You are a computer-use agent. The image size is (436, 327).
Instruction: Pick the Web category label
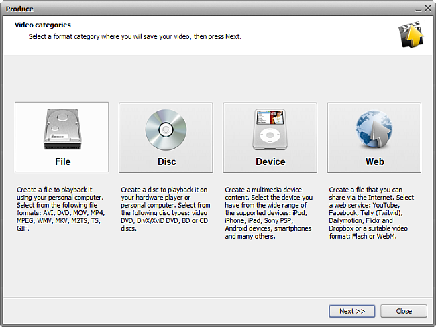(374, 161)
